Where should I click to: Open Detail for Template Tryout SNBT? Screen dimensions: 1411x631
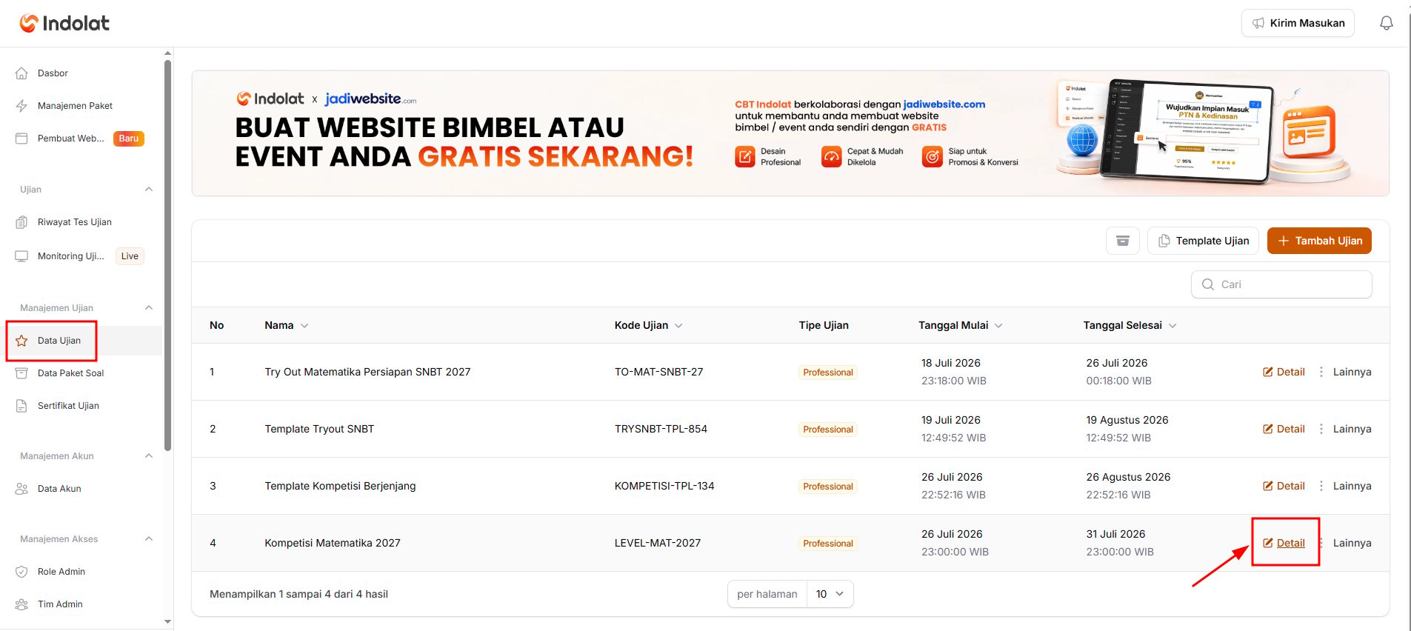[1284, 429]
